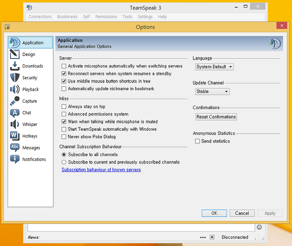Open the Permissions menu
The width and height of the screenshot is (292, 246).
106,17
